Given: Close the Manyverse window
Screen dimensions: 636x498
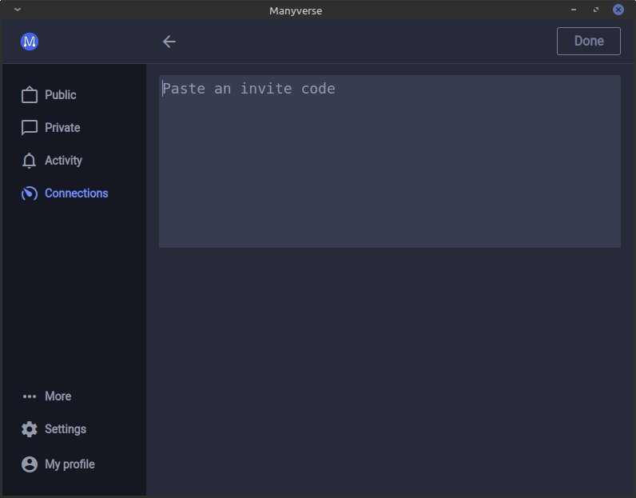Looking at the screenshot, I should [618, 10].
